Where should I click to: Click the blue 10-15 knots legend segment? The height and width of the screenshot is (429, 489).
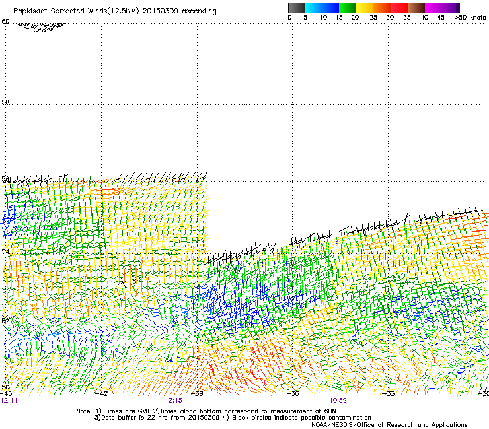coord(330,8)
